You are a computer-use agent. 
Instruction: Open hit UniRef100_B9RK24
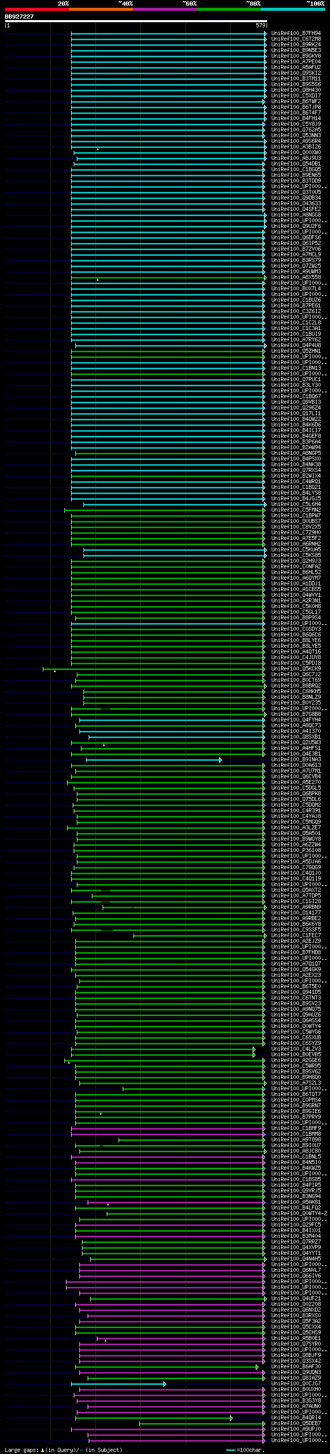point(296,44)
